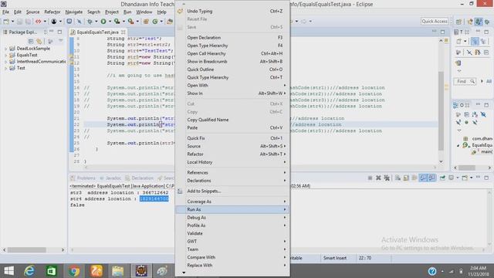Open File Explorer from taskbar

click(118, 271)
